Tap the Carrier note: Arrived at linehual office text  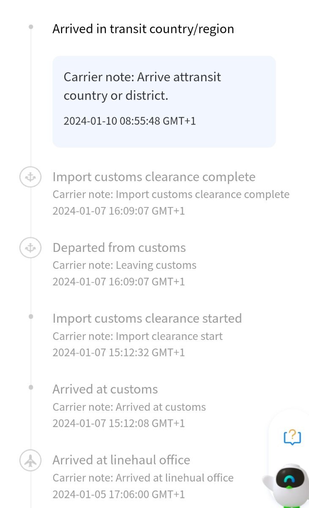point(143,478)
